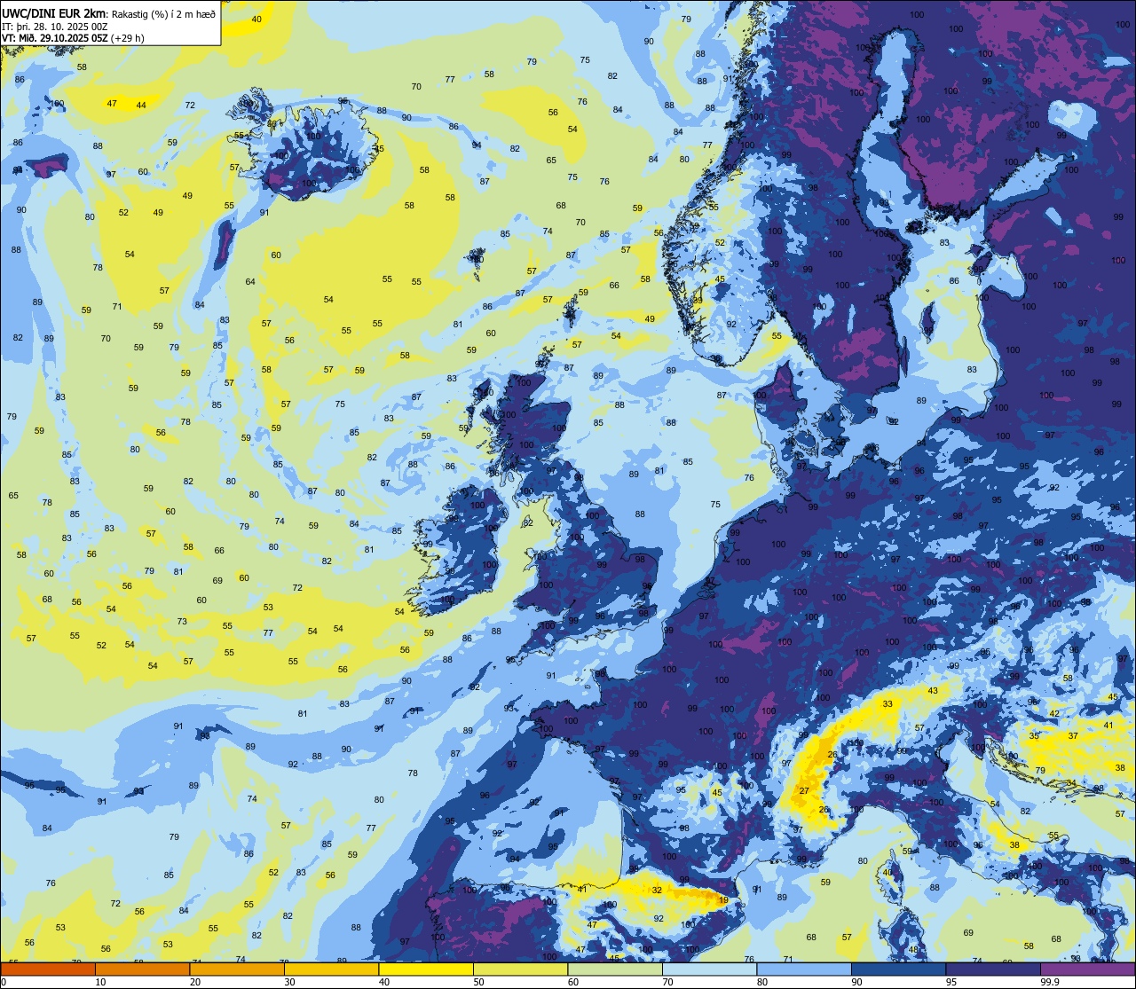Pick the 50–60 pale yellow legend swatch
The image size is (1136, 989).
coord(520,969)
